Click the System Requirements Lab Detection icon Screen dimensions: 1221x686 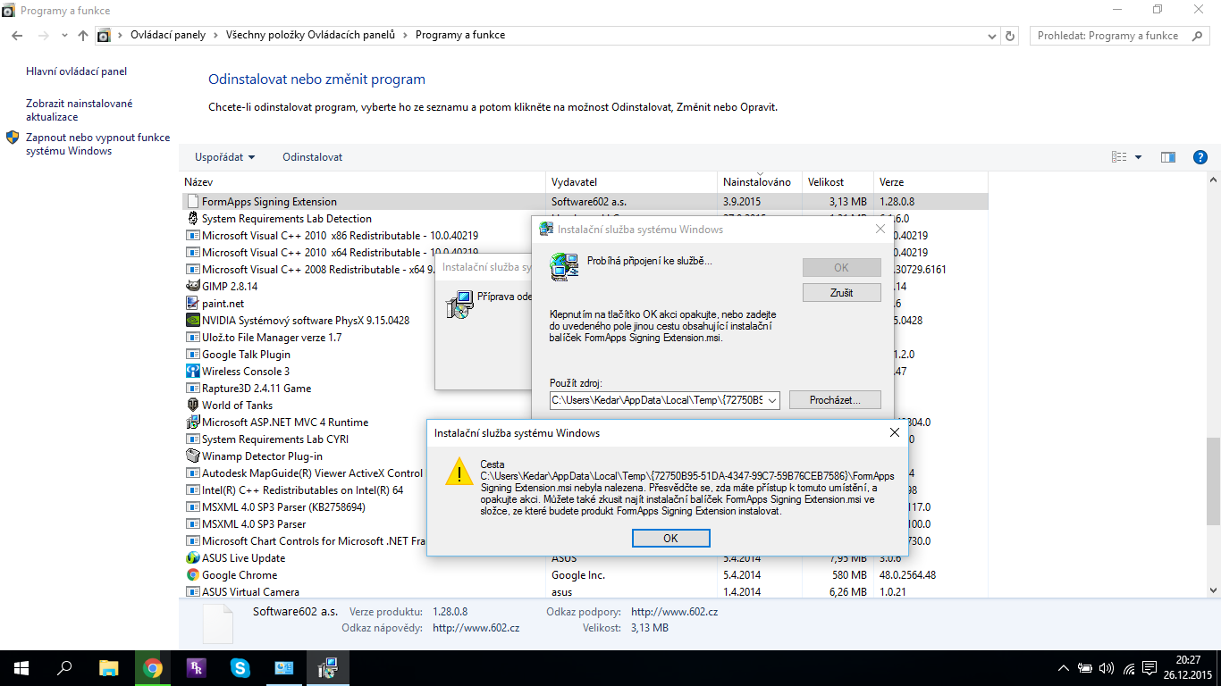coord(192,219)
